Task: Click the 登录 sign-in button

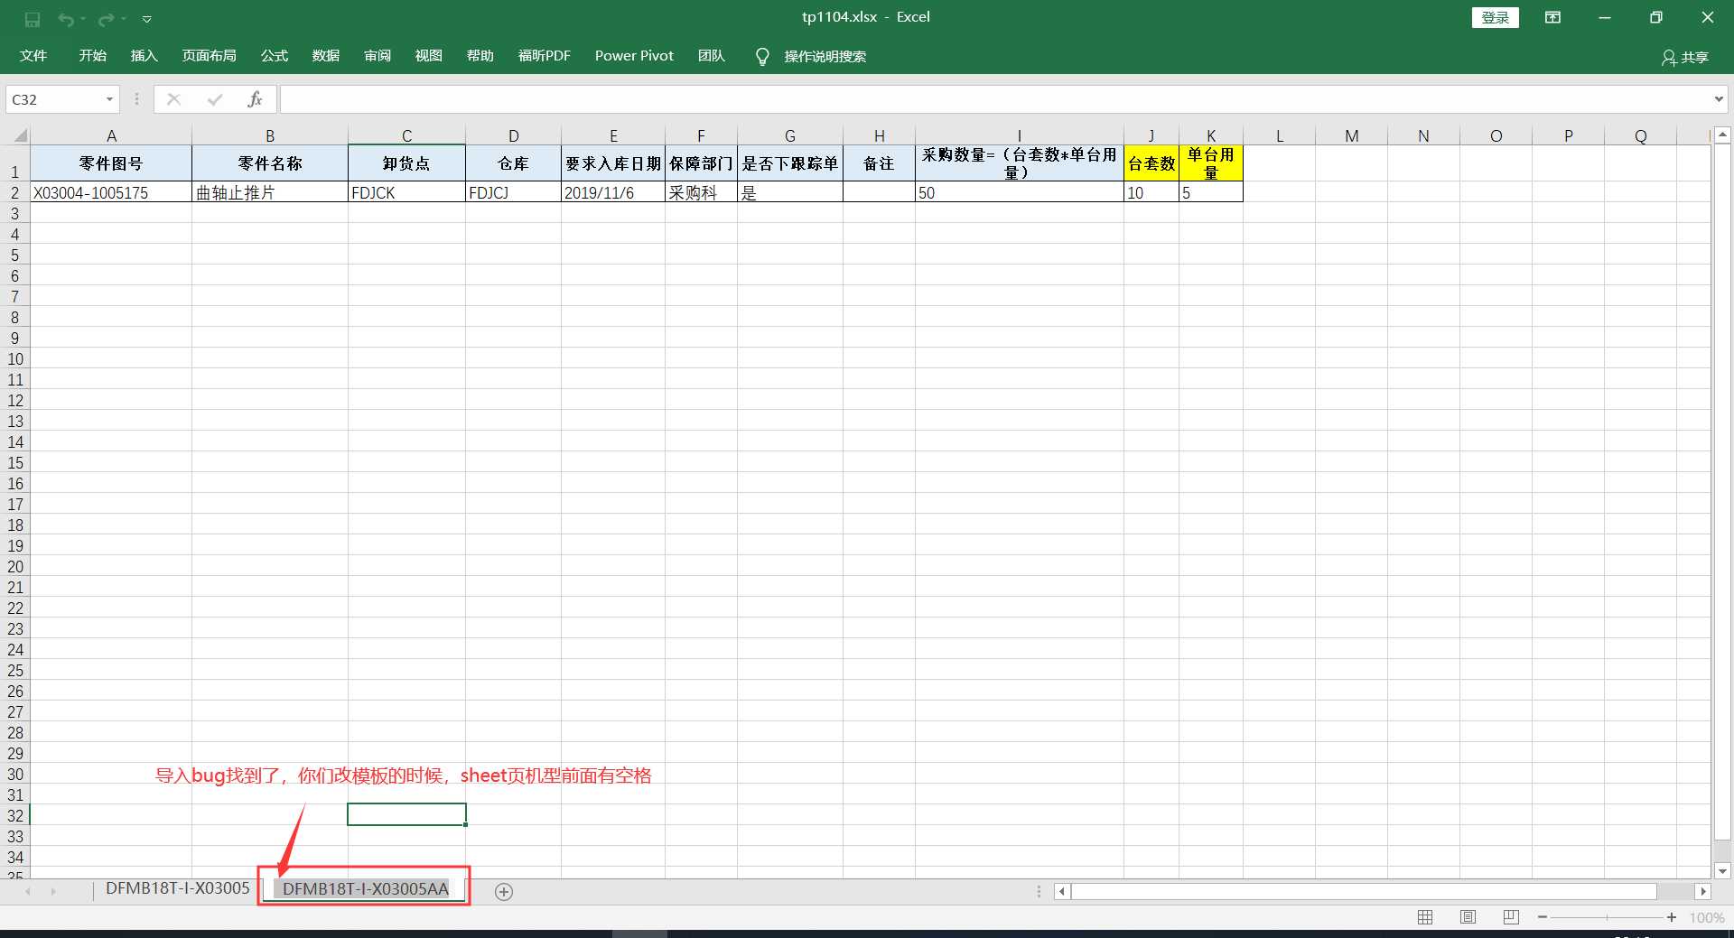Action: [1495, 17]
